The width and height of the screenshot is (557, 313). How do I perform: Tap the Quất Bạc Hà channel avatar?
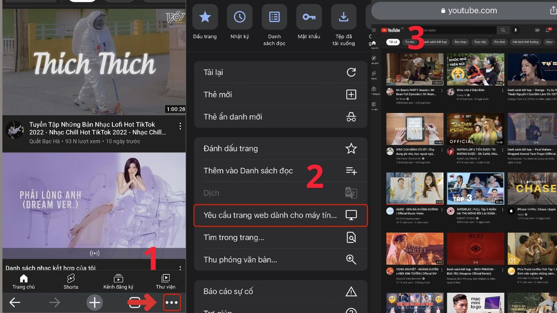click(14, 130)
